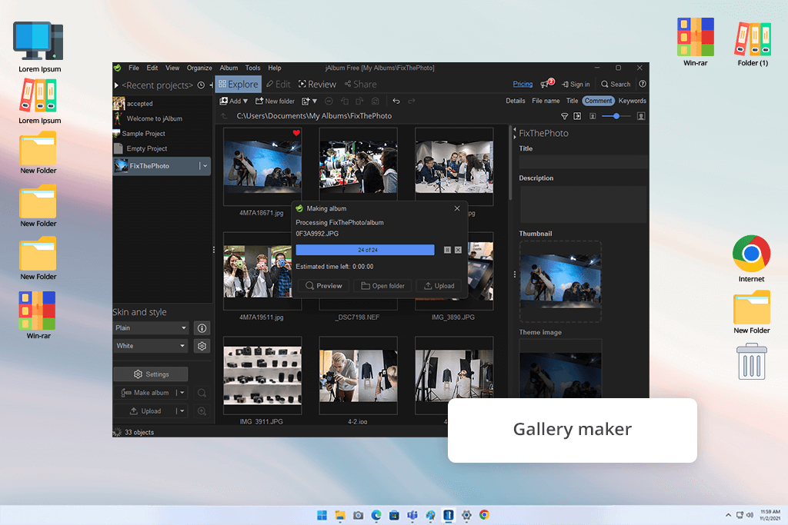The width and height of the screenshot is (788, 525).
Task: Switch to the Share tab
Action: tap(360, 85)
